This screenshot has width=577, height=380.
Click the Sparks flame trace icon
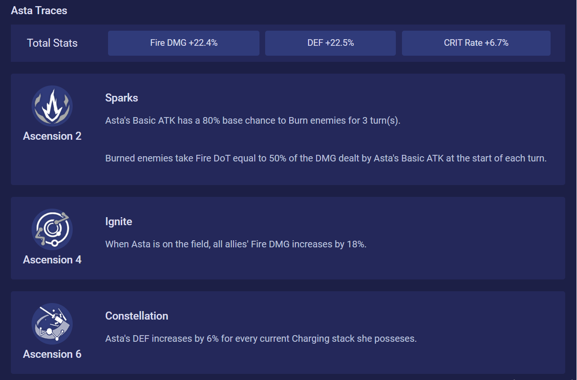tap(52, 106)
